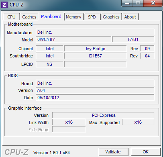This screenshot has width=163, height=157.
Task: Click the Model field 0WCY8Y
Action: pos(73,39)
